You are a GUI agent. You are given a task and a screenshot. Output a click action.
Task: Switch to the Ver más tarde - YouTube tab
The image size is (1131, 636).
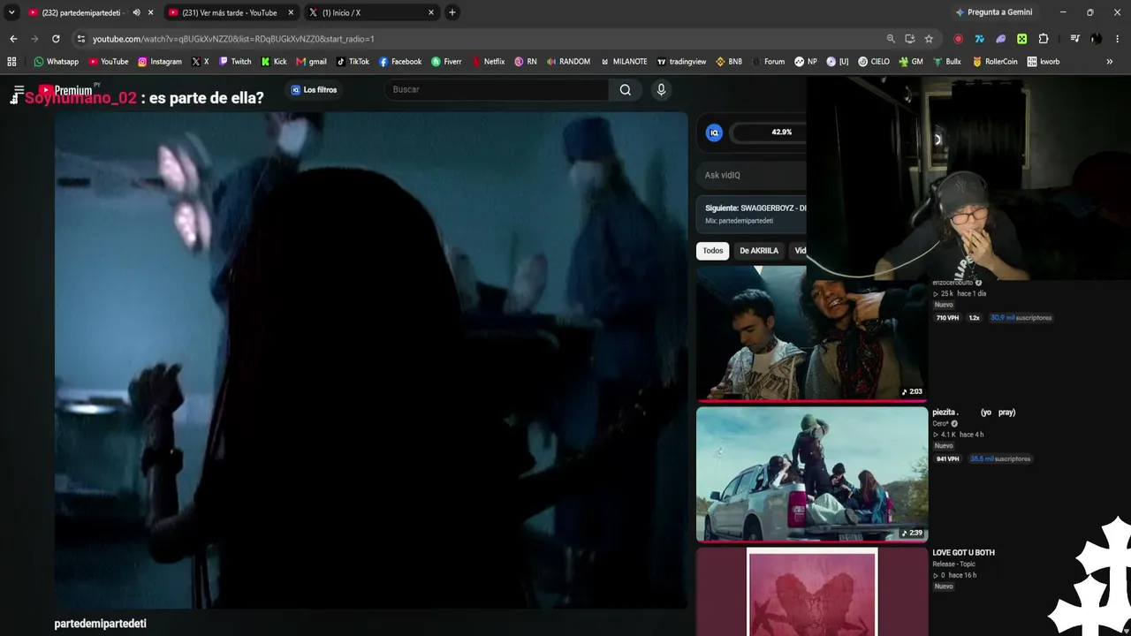tap(230, 12)
